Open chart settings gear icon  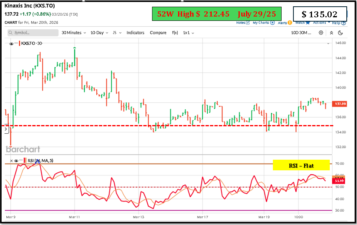tap(321, 33)
